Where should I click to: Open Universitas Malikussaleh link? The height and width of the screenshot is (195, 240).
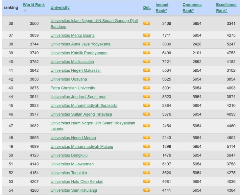tap(72, 62)
